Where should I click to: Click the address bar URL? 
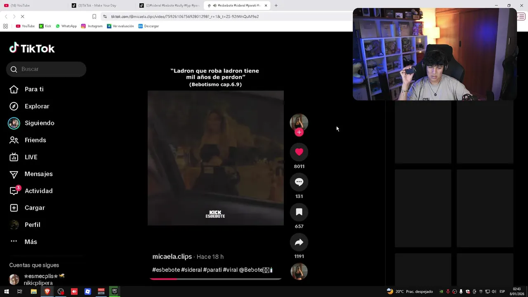click(x=185, y=16)
